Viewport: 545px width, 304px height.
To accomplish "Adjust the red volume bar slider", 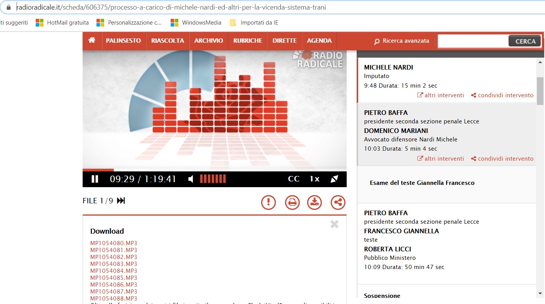I will point(213,179).
